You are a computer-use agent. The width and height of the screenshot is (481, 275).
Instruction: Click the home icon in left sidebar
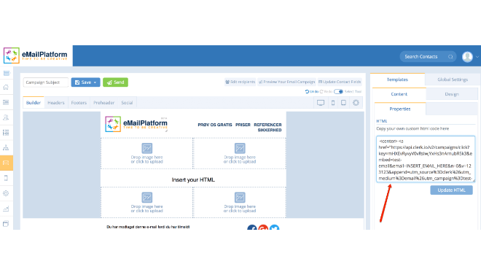click(x=6, y=87)
